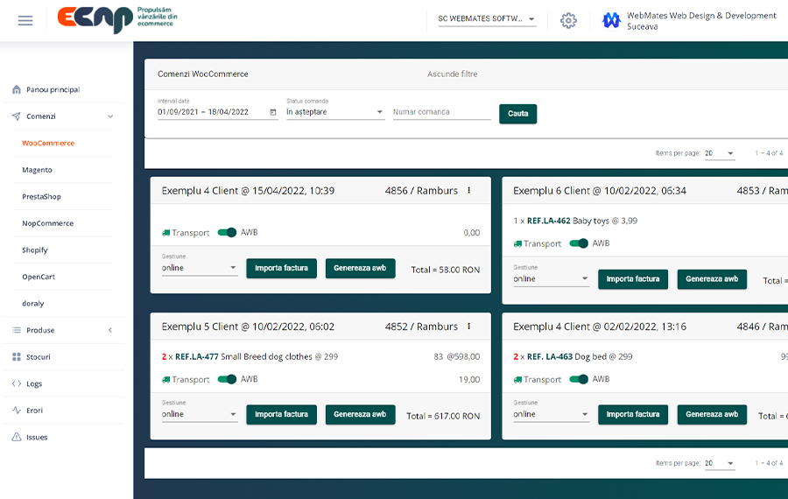Open the top Items per page dropdown
Screen dimensions: 788x499
(719, 153)
